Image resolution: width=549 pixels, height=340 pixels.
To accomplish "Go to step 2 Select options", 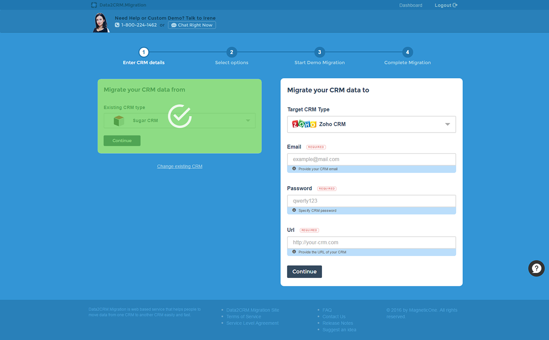I will (231, 52).
